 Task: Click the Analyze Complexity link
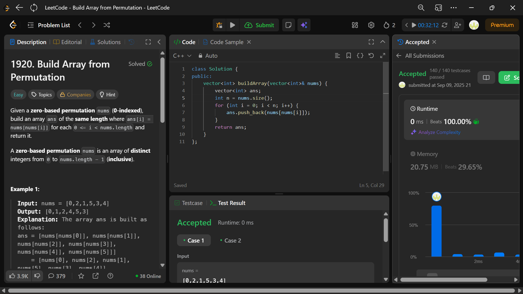click(439, 132)
